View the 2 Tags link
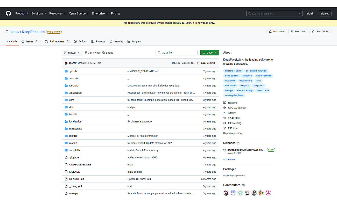This screenshot has width=337, height=204. 108,53
